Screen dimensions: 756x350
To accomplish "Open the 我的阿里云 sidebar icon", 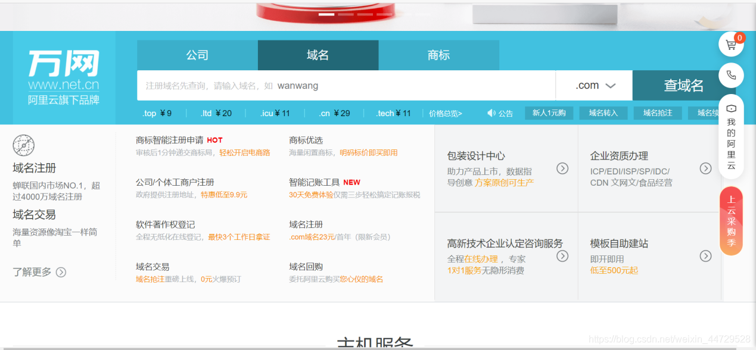I will 731,137.
